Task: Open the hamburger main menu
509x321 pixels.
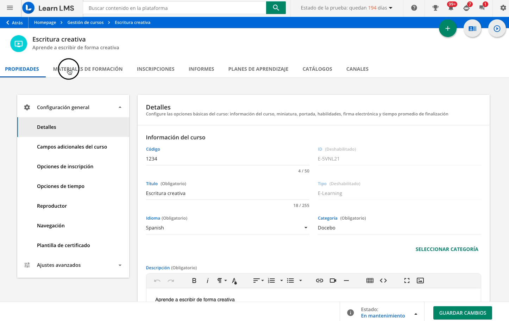Action: pyautogui.click(x=10, y=8)
